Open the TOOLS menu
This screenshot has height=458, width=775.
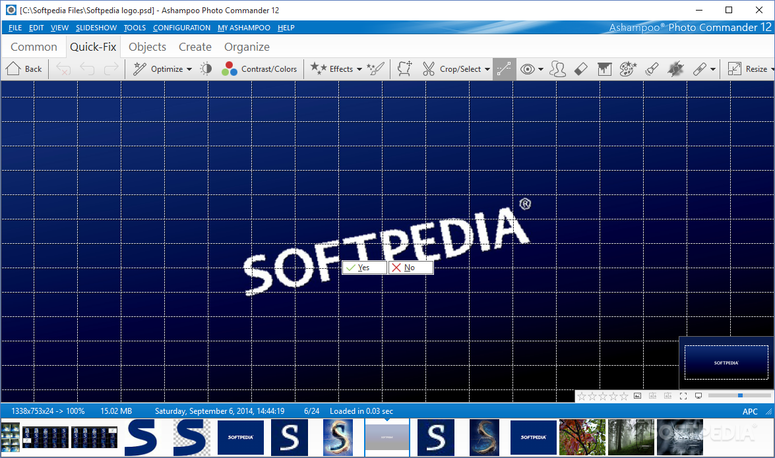coord(135,28)
